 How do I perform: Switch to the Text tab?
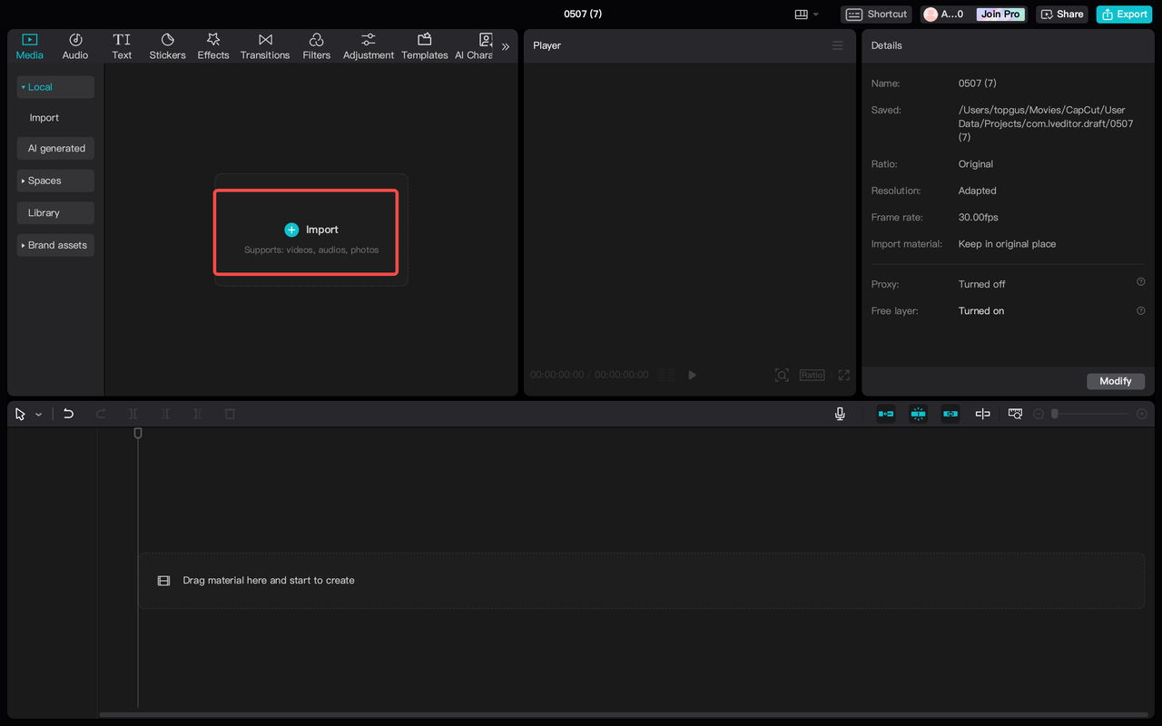click(122, 46)
